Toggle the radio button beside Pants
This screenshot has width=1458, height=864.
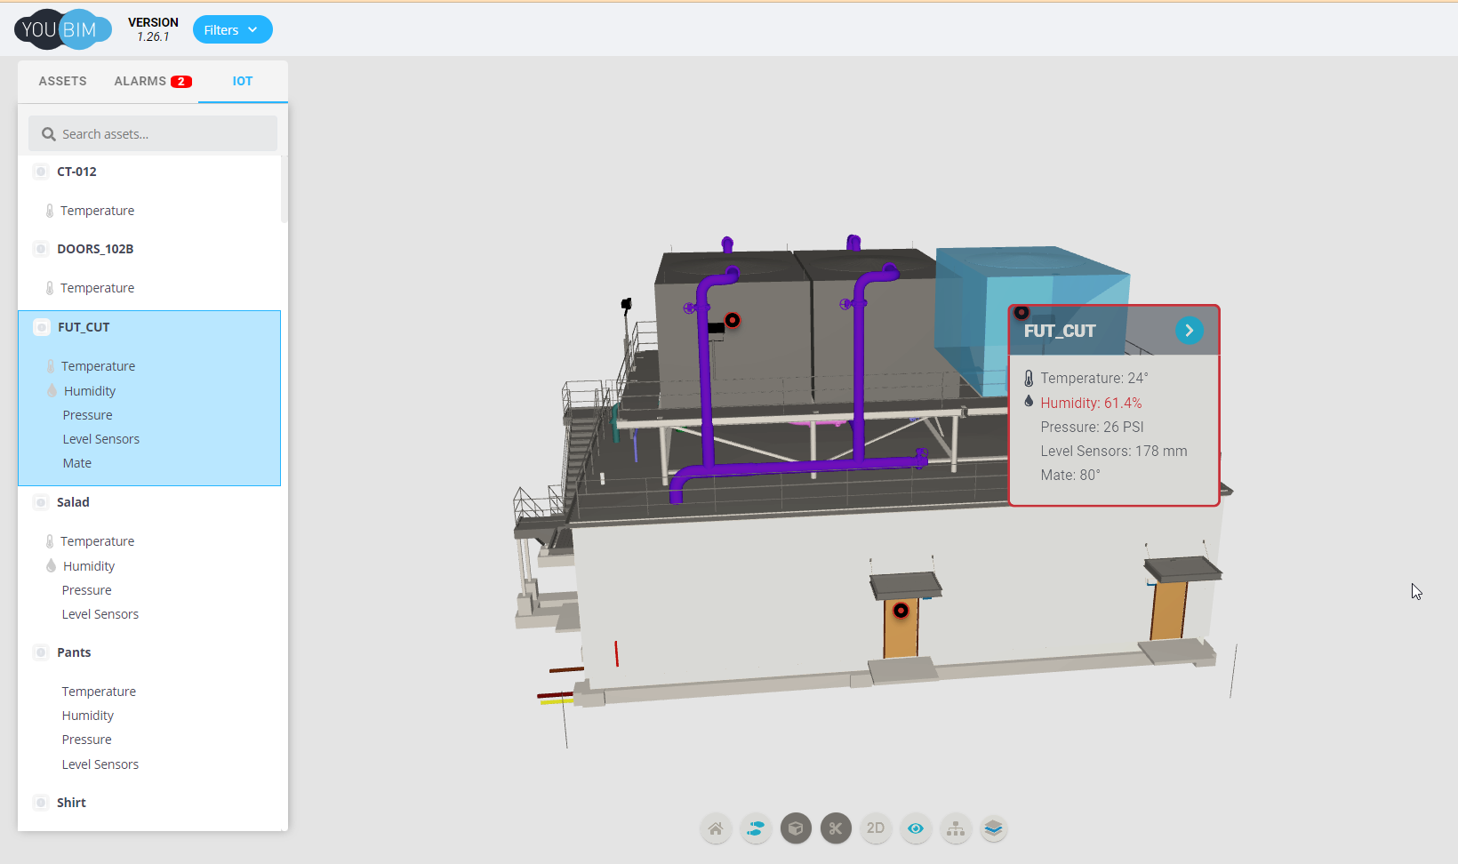41,652
